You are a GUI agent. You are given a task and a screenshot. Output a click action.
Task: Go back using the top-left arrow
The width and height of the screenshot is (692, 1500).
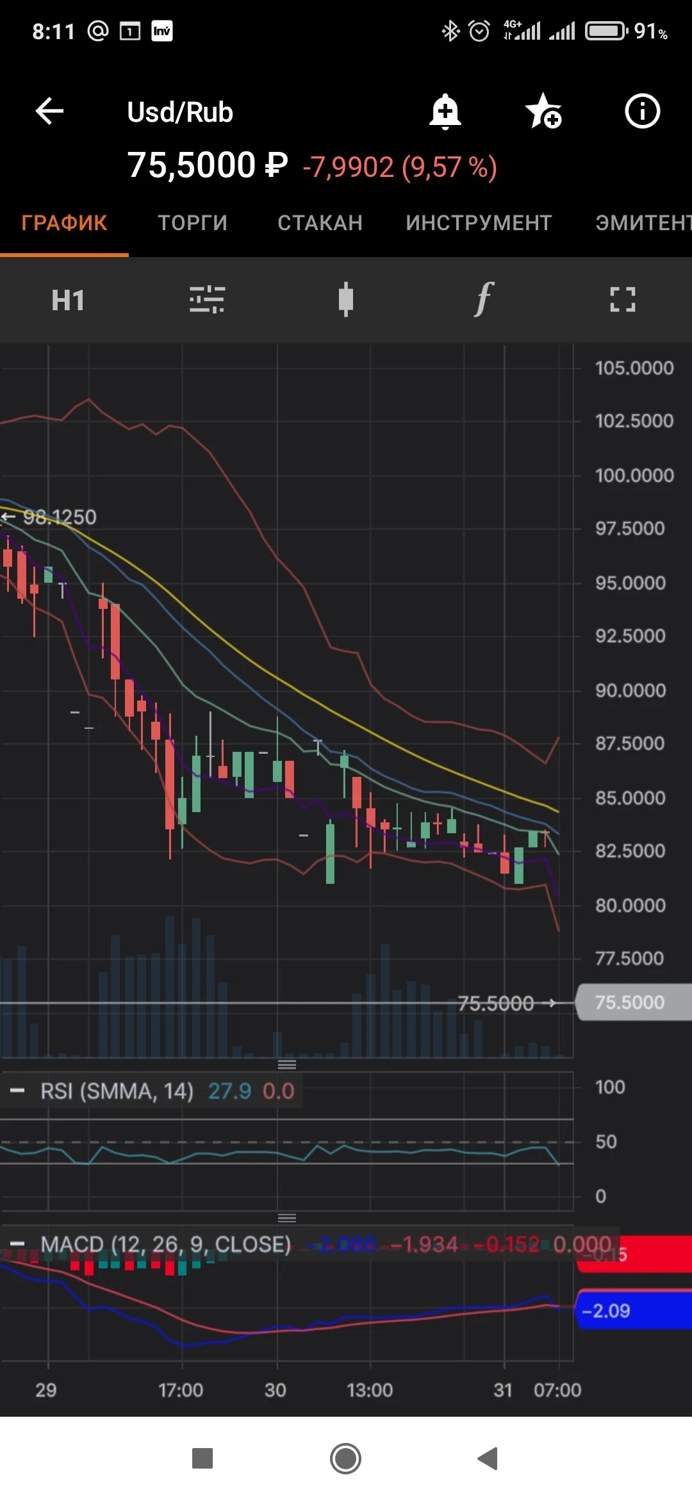[x=49, y=111]
